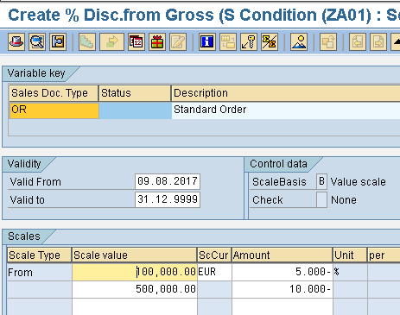Select the key icon in toolbar

[x=249, y=42]
